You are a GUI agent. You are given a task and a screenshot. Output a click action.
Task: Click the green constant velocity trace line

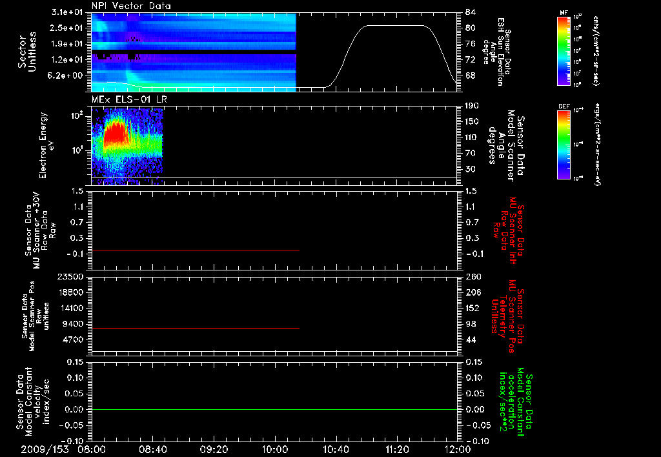tap(274, 409)
